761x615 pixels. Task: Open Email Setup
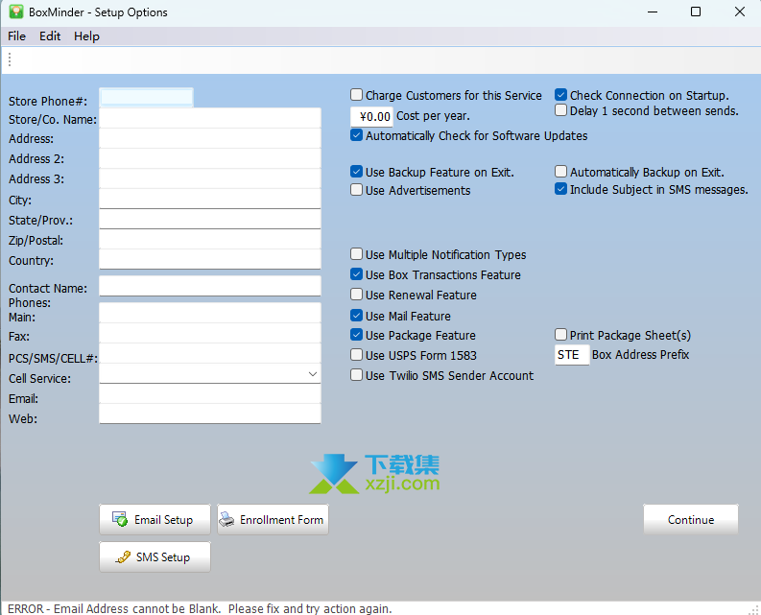point(155,519)
